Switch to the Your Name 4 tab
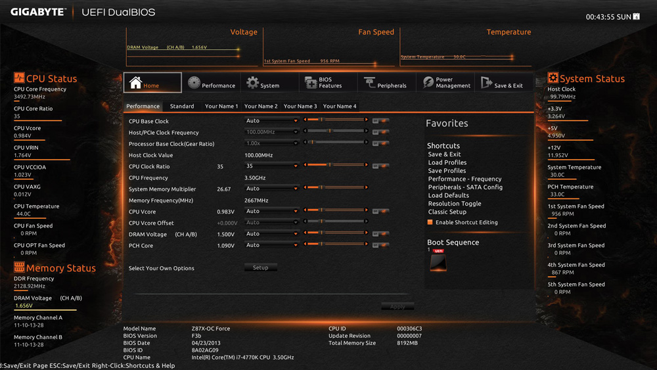The width and height of the screenshot is (657, 370). (x=340, y=106)
